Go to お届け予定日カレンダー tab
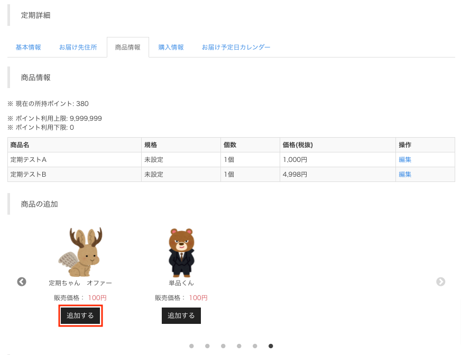Screen dimensions: 461x355 point(236,47)
